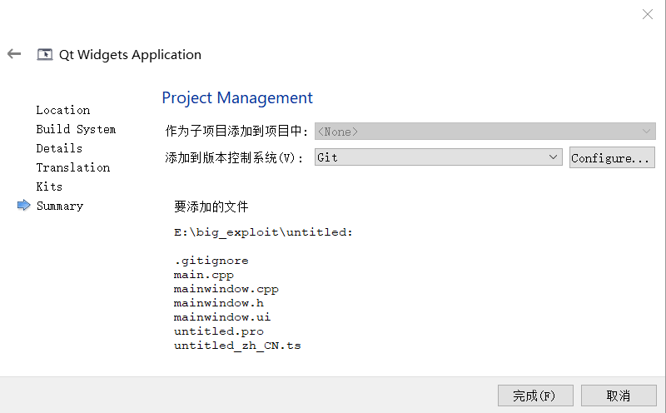
Task: Jump to the Details step
Action: click(59, 148)
